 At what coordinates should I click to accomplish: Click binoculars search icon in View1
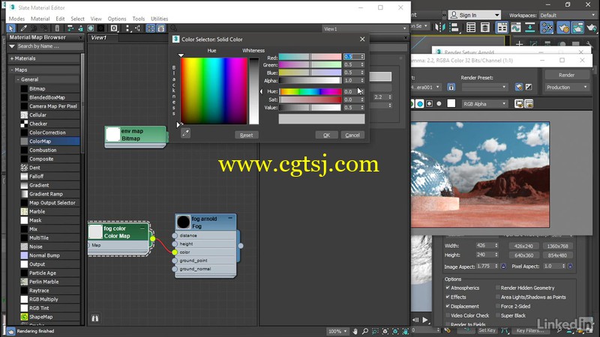[95, 318]
